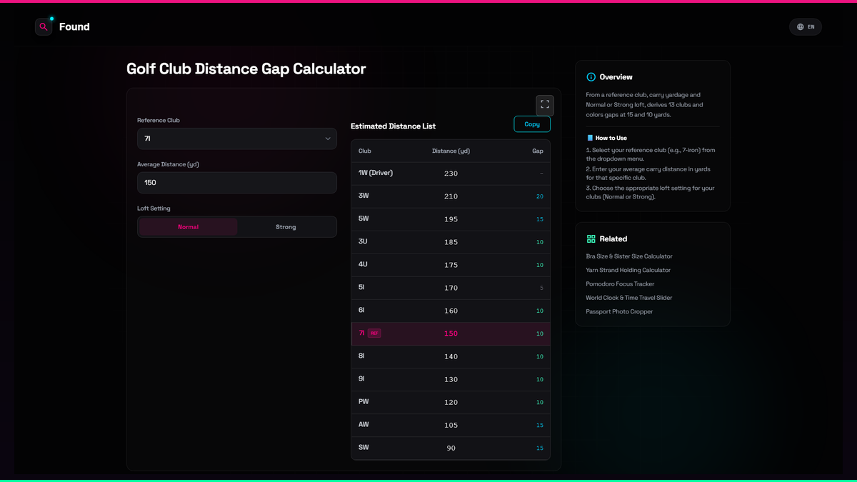Open World Clock & Time Travel Slider link
This screenshot has width=857, height=482.
coord(629,298)
